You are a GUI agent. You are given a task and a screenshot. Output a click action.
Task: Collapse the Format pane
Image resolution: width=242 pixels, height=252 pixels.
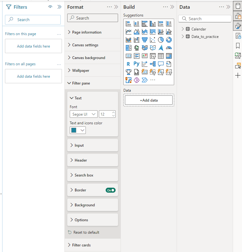coord(116,7)
